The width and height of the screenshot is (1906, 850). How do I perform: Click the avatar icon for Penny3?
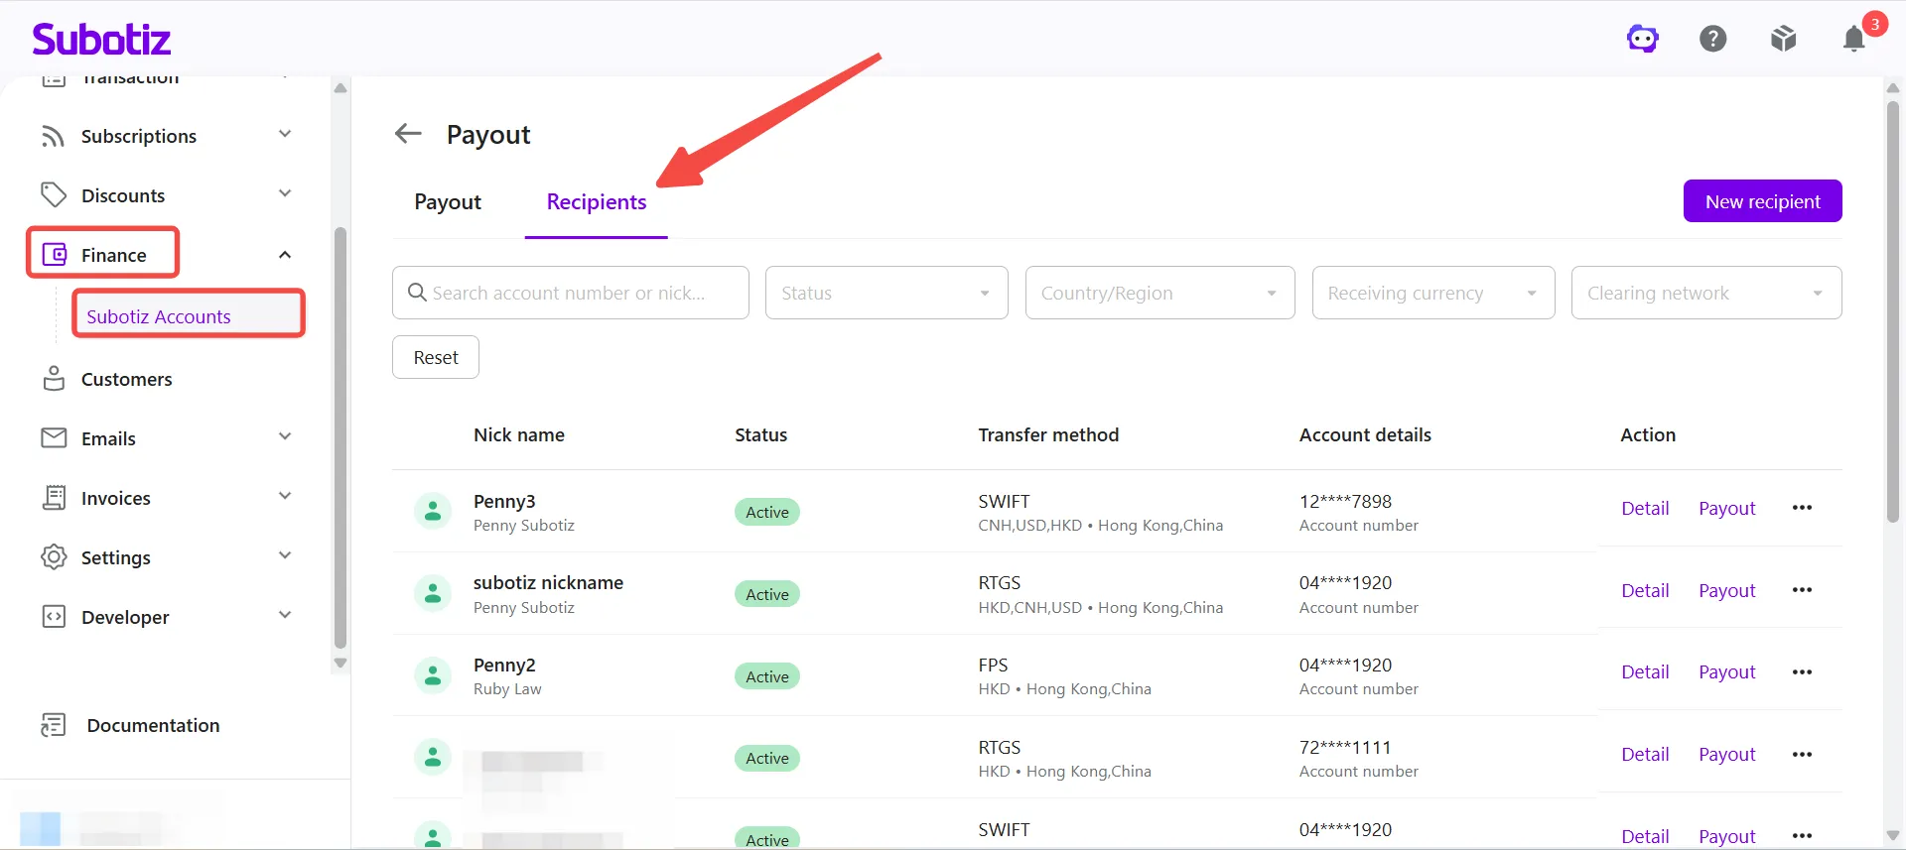point(433,512)
